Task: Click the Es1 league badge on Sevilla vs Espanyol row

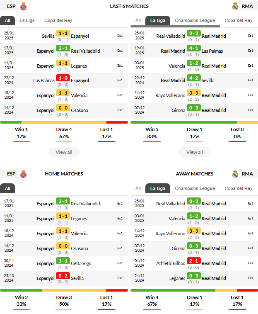Action: coord(120,36)
